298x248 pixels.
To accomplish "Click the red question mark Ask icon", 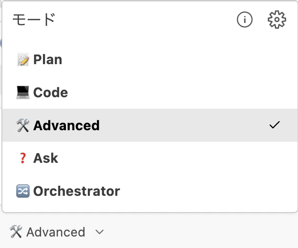I will pos(23,158).
